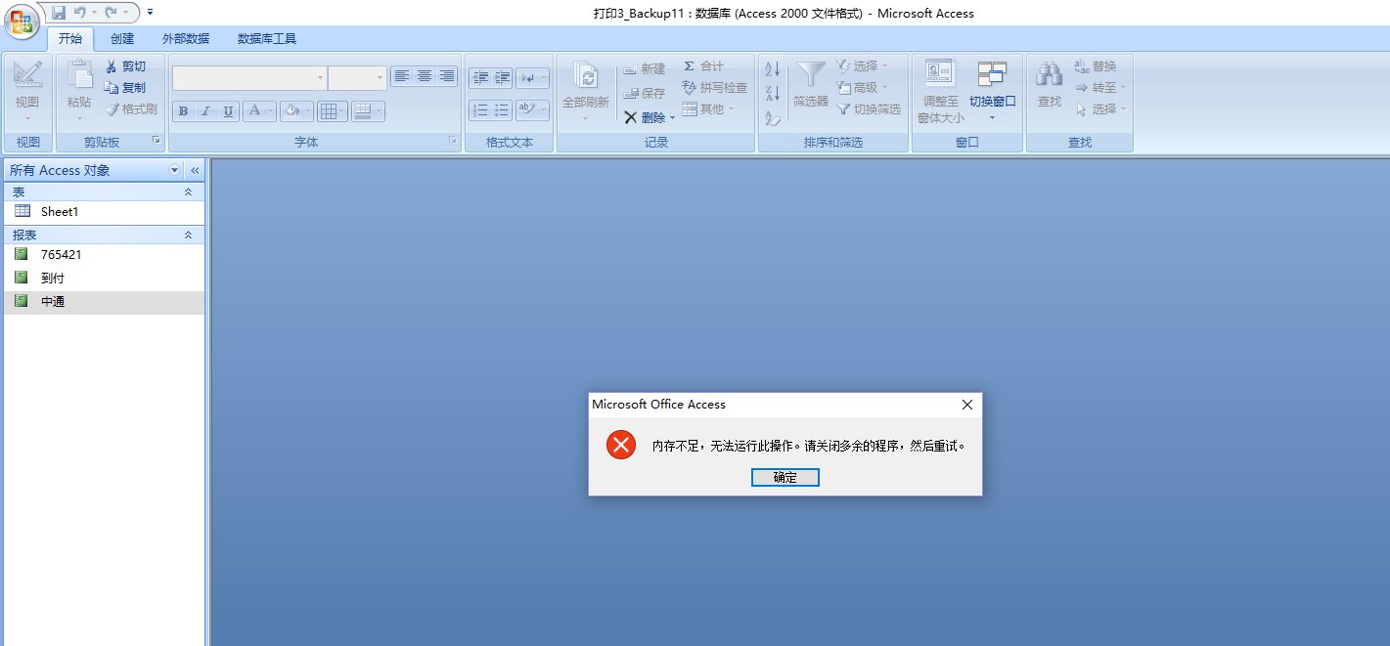The width and height of the screenshot is (1390, 646).
Task: Click the 筛选器 filter funnel button
Action: [x=811, y=84]
